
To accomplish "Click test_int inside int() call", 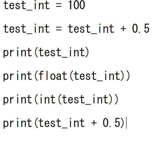I will [85, 99].
